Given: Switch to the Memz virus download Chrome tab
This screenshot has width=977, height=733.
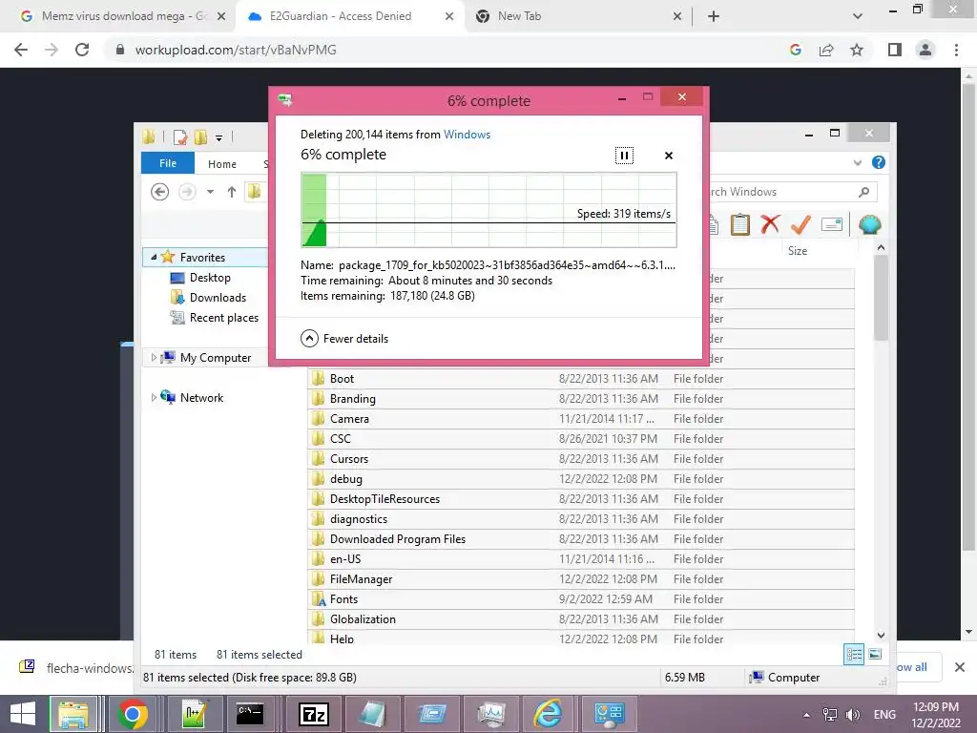Looking at the screenshot, I should point(122,16).
